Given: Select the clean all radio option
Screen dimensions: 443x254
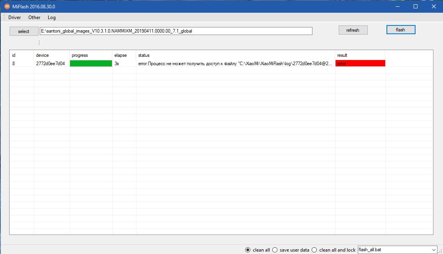Looking at the screenshot, I should click(258, 250).
